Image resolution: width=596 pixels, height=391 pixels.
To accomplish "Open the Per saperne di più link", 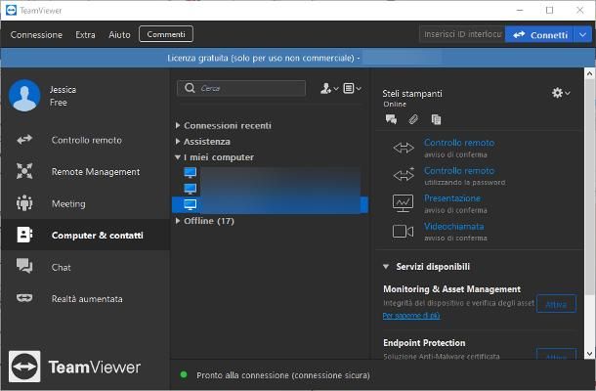I will tap(411, 316).
